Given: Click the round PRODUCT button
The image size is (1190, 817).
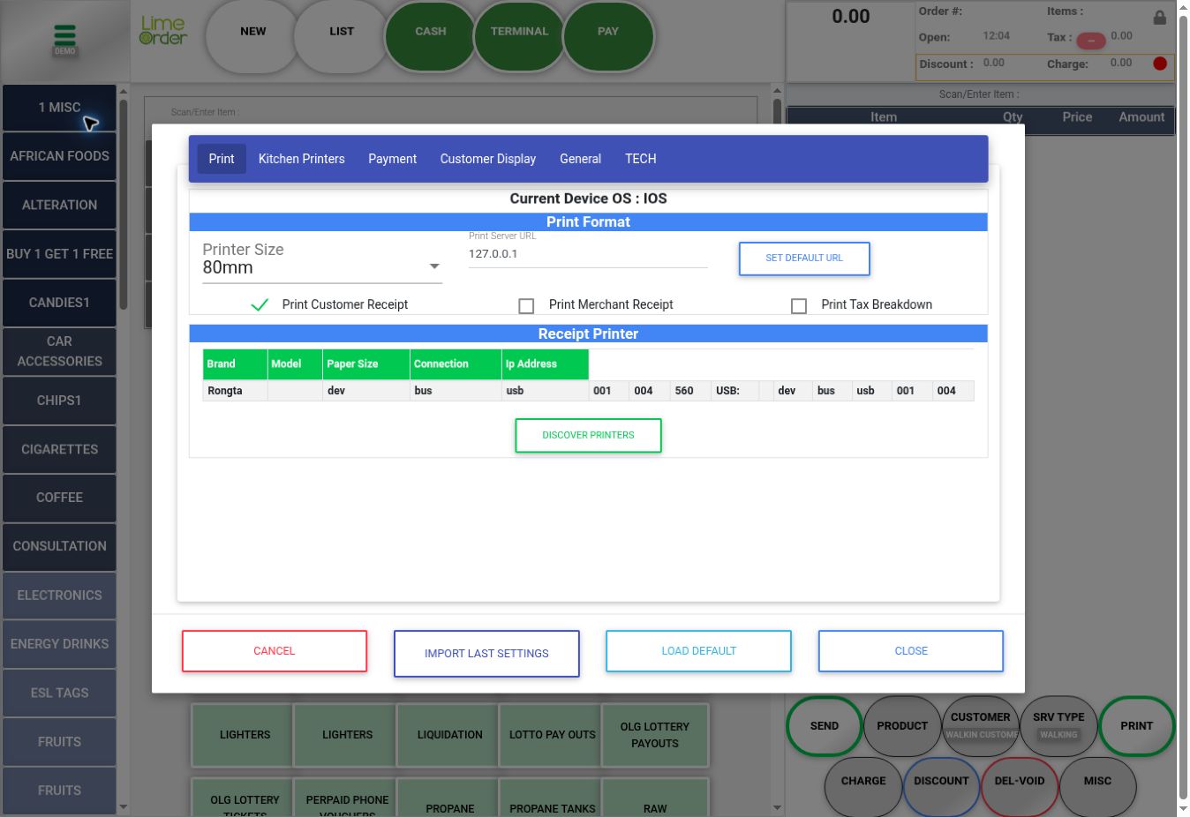Looking at the screenshot, I should point(902,726).
